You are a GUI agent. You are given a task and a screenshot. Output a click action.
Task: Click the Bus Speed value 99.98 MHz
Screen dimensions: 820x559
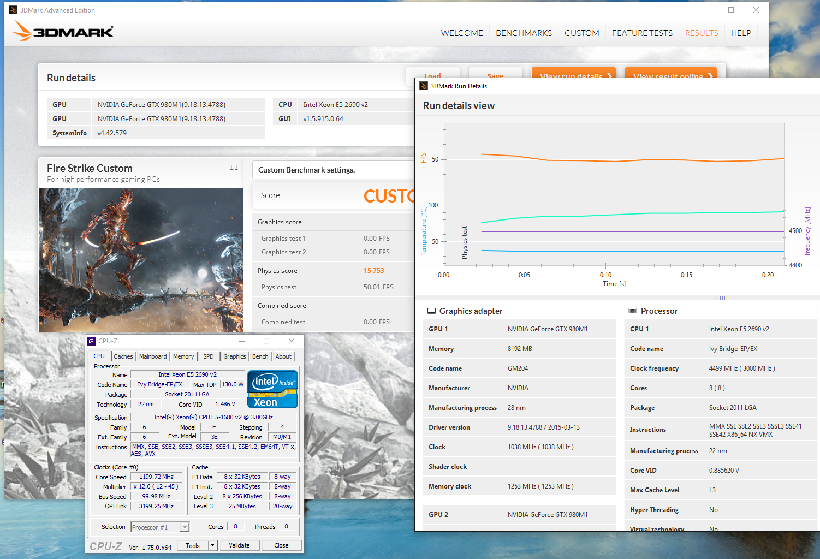(x=156, y=496)
